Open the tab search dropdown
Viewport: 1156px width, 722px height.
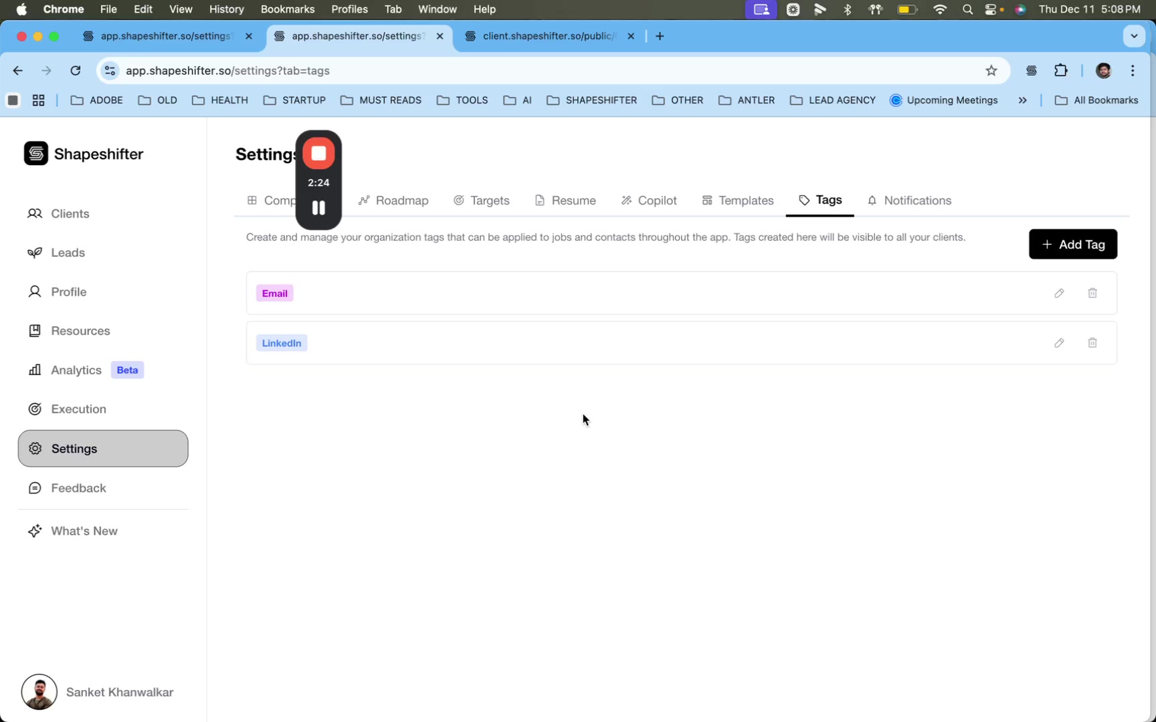tap(1134, 36)
